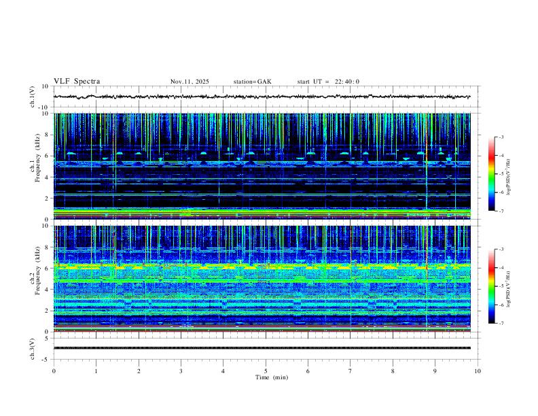The image size is (538, 416).
Task: Click the ch.2 spectrogram color scale bar
Action: (491, 286)
